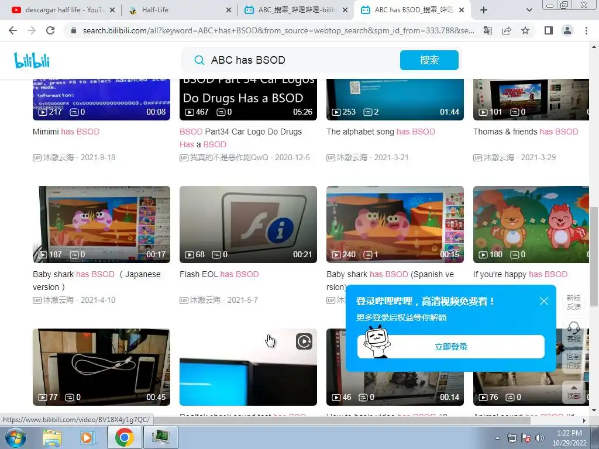Click the Action Center flag tray icon
The height and width of the screenshot is (449, 599).
pyautogui.click(x=526, y=438)
